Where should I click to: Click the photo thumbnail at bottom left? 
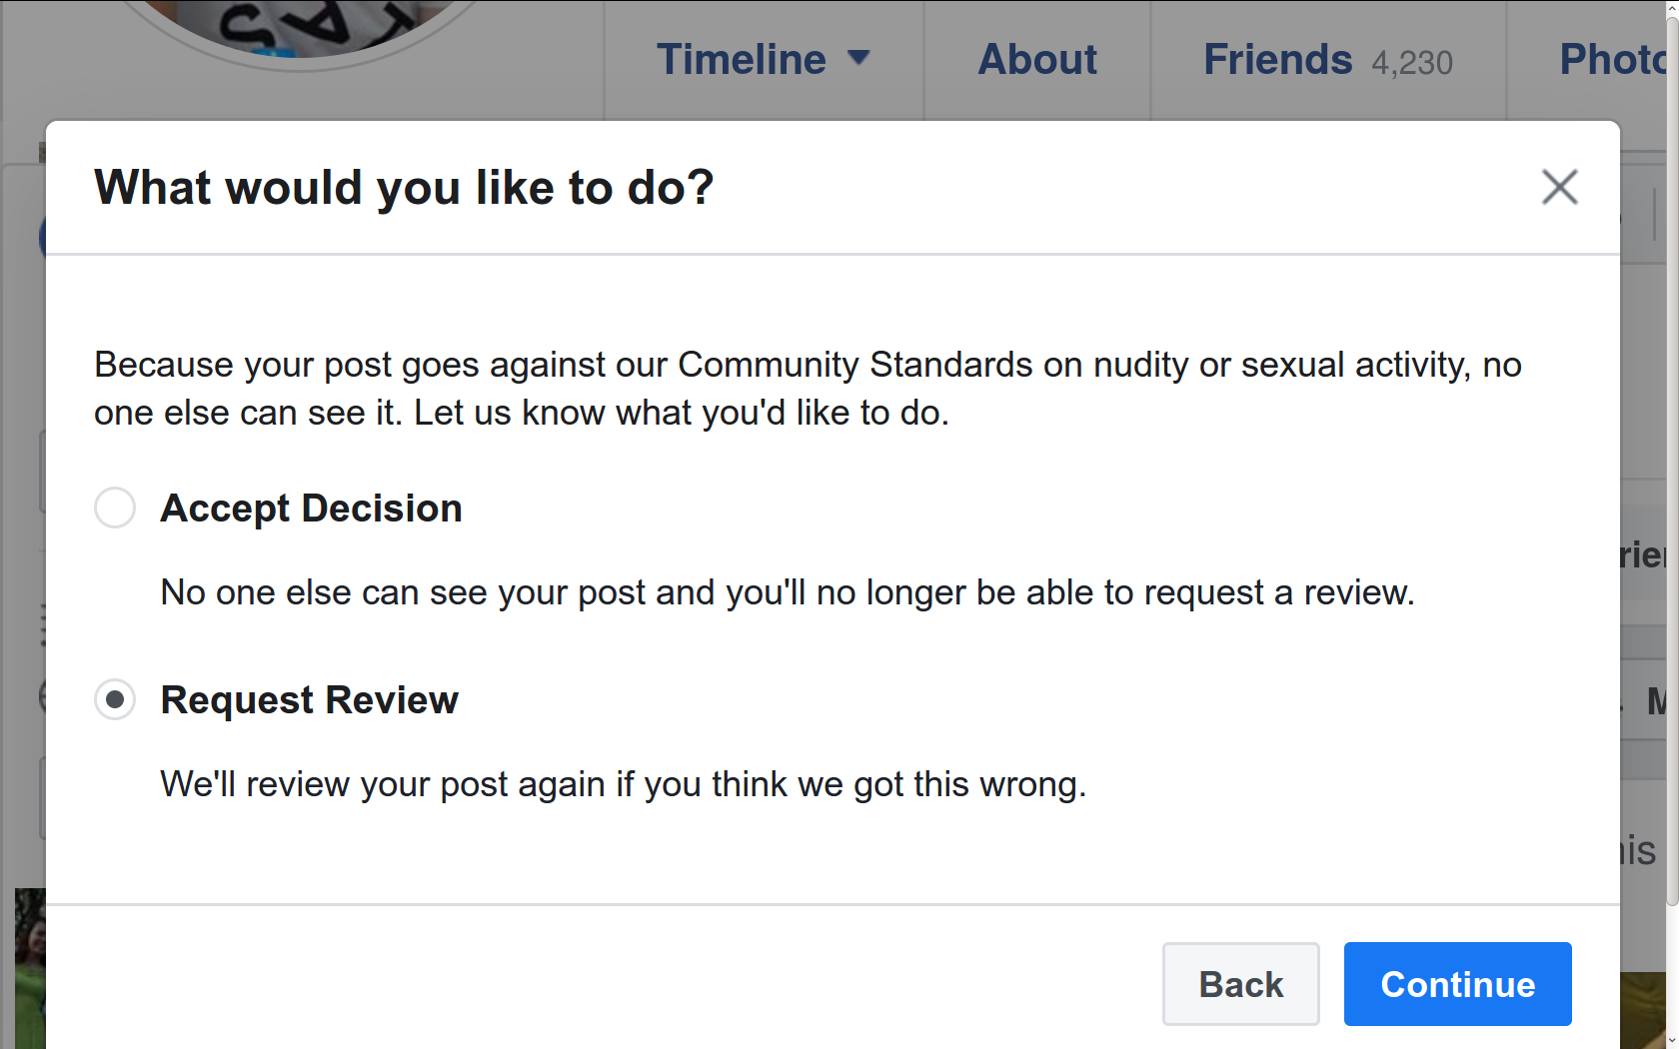click(30, 968)
